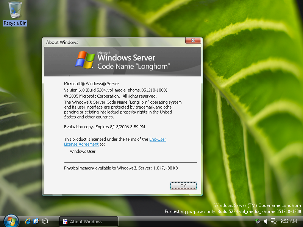Click the safely remove hardware tray icon
Viewport: 303px width, 227px height.
[258, 221]
